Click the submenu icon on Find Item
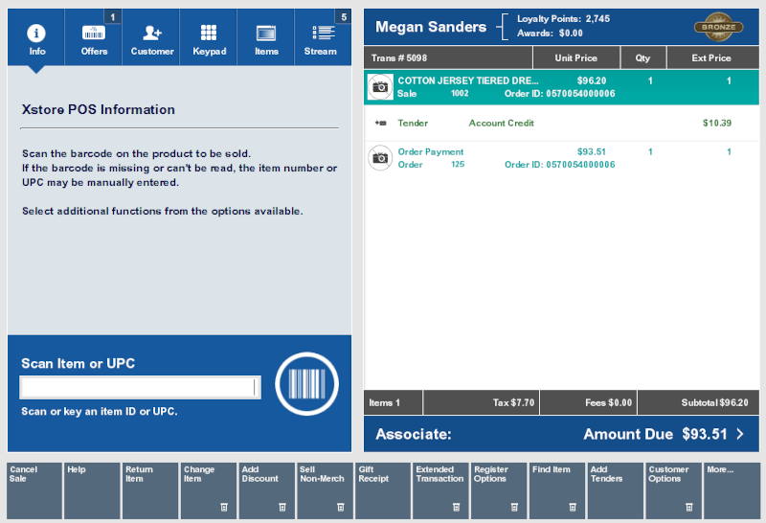The width and height of the screenshot is (766, 523). click(573, 508)
